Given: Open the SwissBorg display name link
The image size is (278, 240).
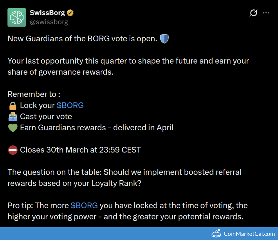Looking at the screenshot, I should [x=47, y=13].
